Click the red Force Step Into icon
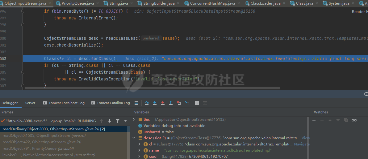 pyautogui.click(x=163, y=103)
